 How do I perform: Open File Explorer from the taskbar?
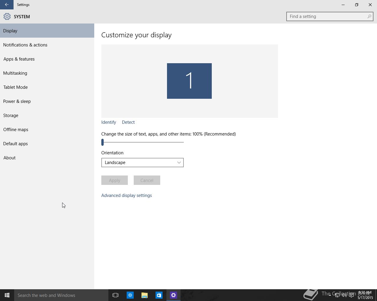tap(144, 295)
